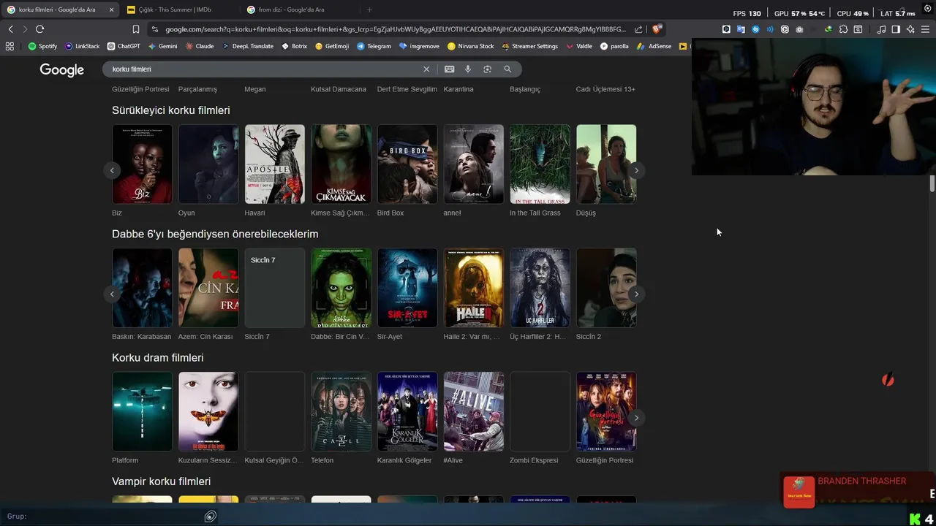Search by image with Google Lens icon
This screenshot has height=526, width=936.
point(488,69)
